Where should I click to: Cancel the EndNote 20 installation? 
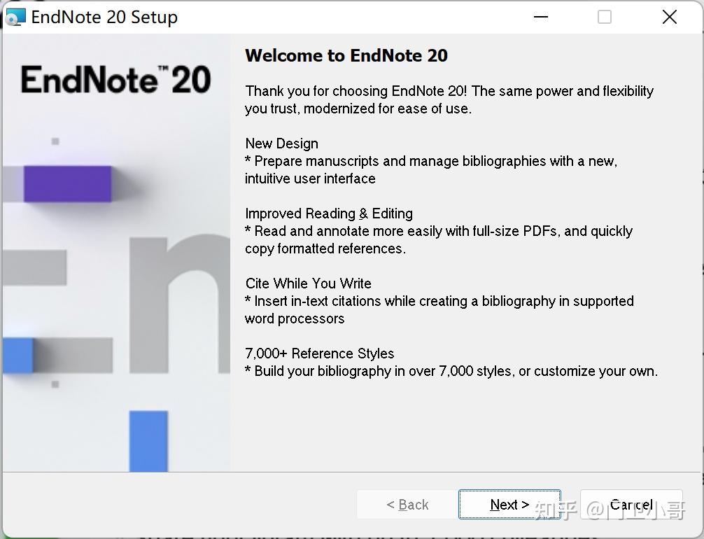[630, 504]
